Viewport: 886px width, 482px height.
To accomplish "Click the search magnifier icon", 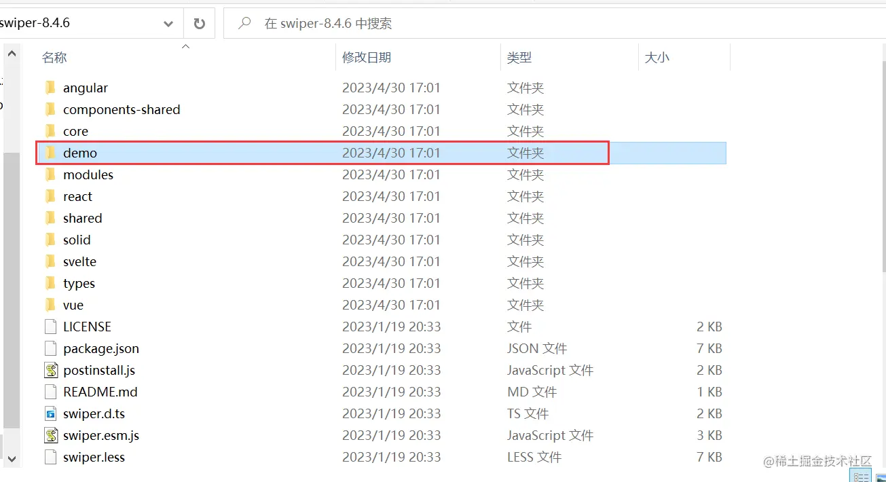I will click(x=244, y=24).
